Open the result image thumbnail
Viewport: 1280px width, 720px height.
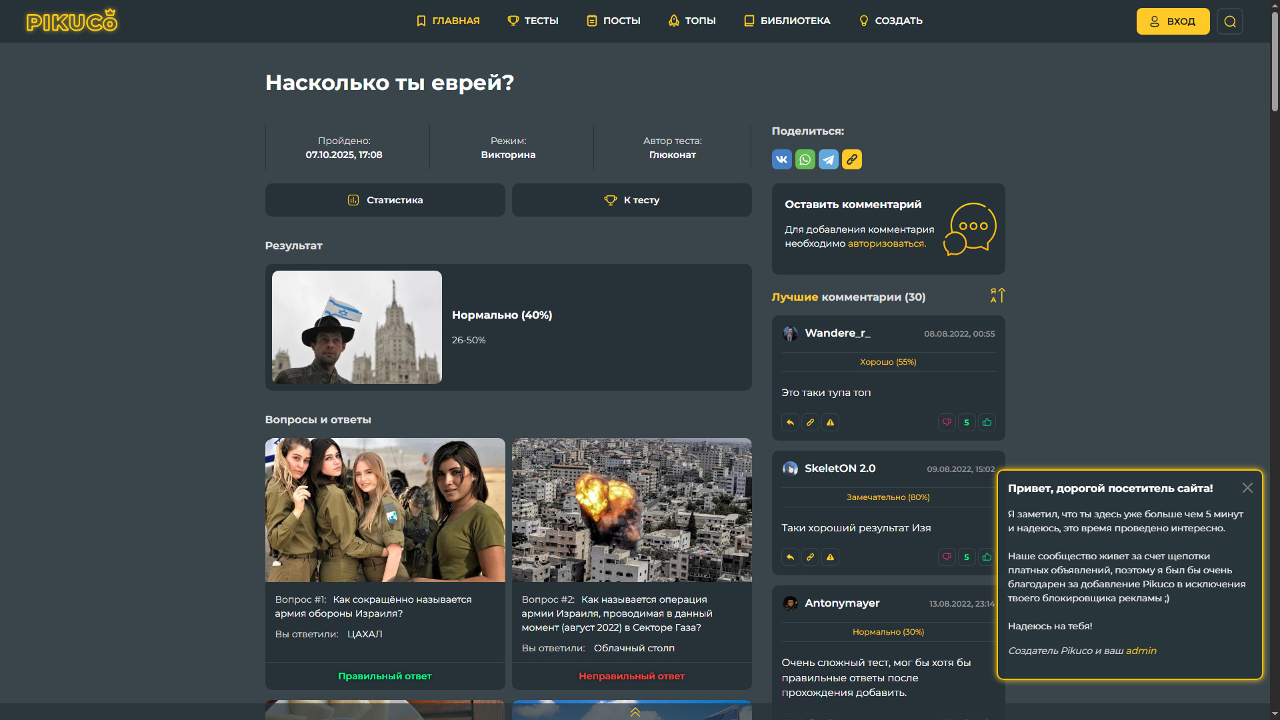tap(357, 327)
